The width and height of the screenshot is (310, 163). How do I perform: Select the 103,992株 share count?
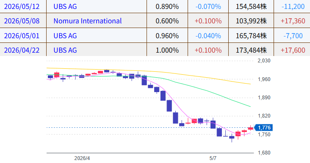[x=251, y=21]
